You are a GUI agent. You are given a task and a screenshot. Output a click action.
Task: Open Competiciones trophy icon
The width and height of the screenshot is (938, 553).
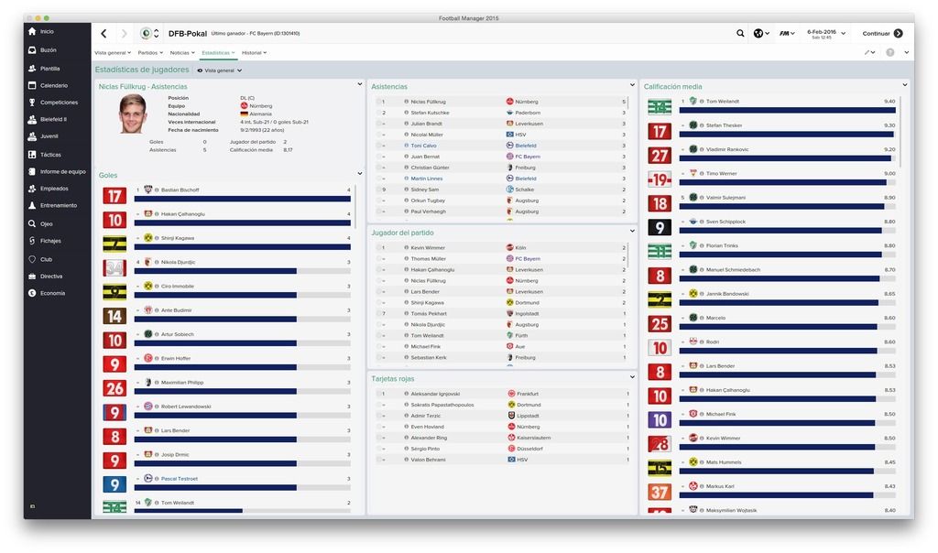tap(32, 103)
